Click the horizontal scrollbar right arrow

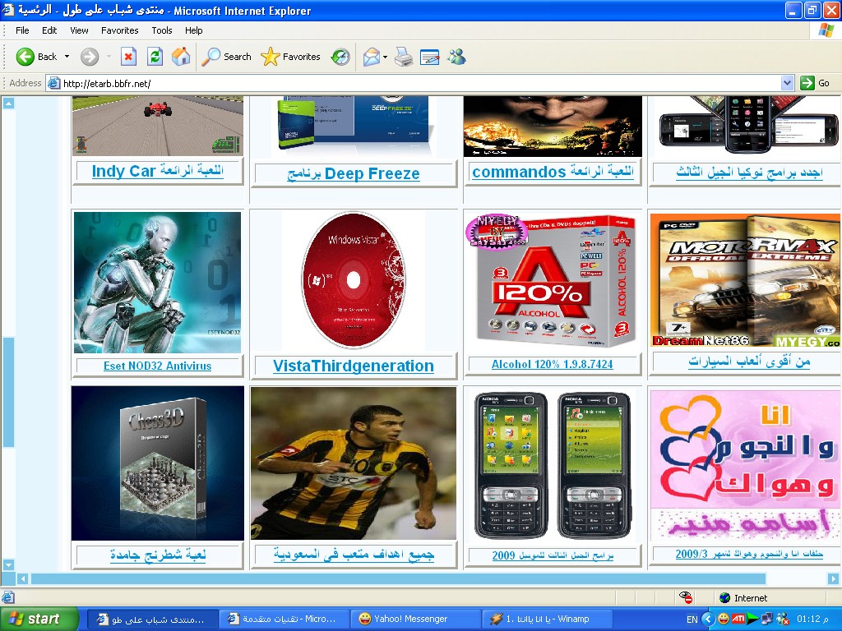tap(833, 578)
